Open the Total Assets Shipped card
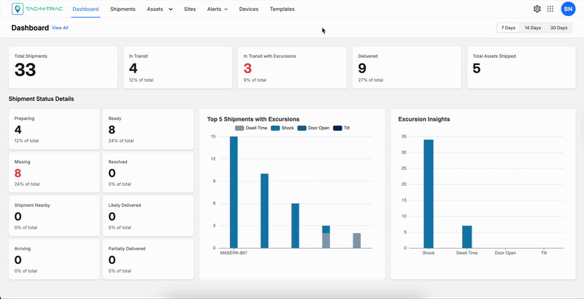 click(521, 67)
